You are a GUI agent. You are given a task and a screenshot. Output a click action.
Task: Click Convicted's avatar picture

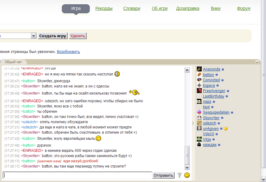tap(199, 80)
